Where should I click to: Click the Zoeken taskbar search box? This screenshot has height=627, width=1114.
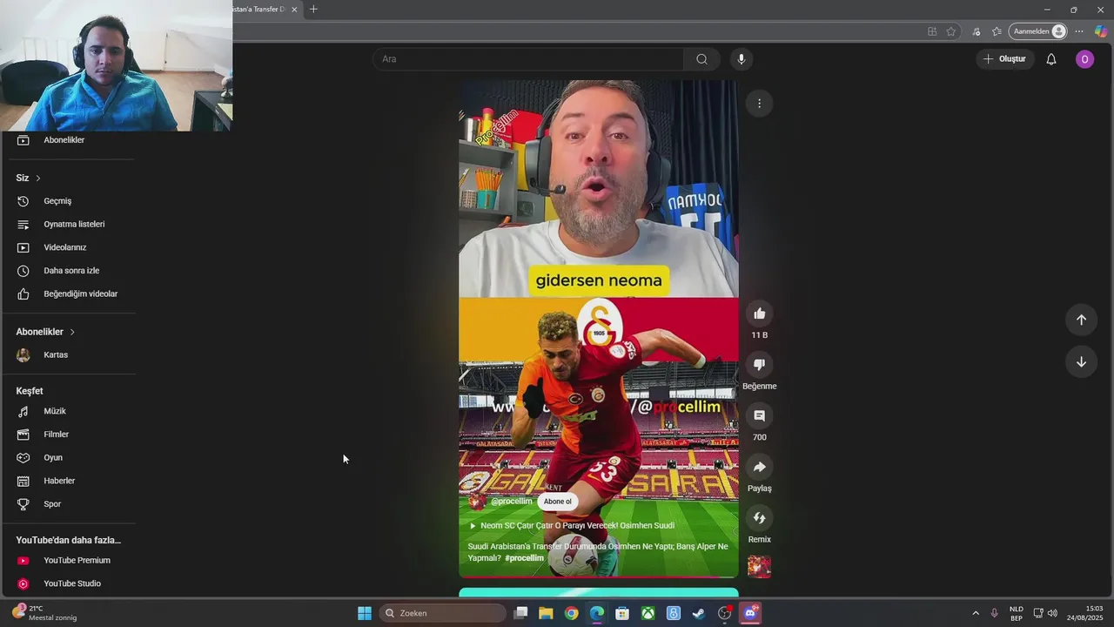coord(442,613)
